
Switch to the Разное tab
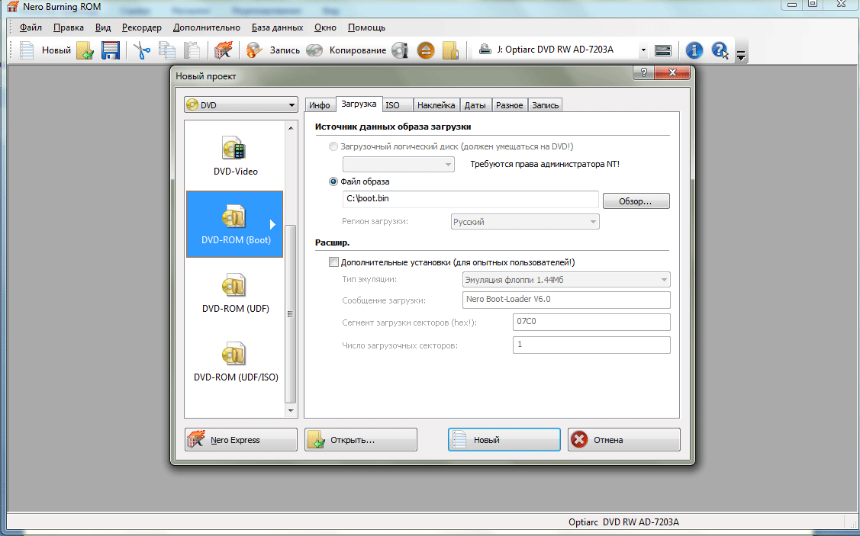(x=510, y=105)
